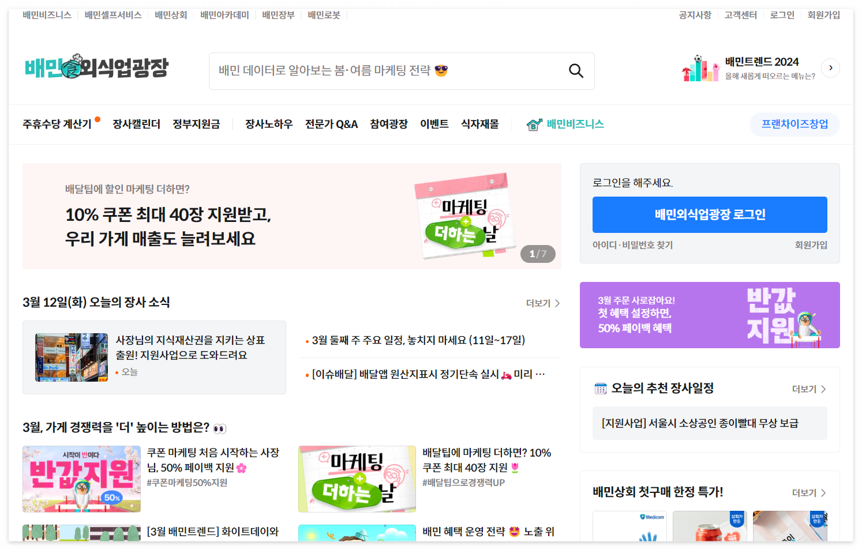Image resolution: width=862 pixels, height=550 pixels.
Task: Click the calendar icon next to 오늘의 추천 장사일정
Action: coord(600,388)
